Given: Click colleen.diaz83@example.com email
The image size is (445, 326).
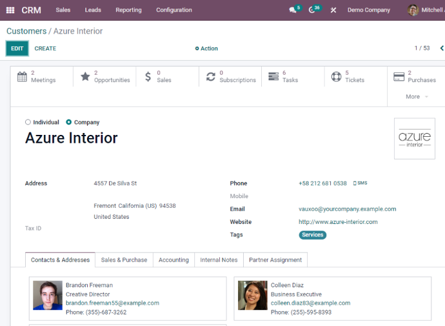Looking at the screenshot, I should click(x=310, y=303).
